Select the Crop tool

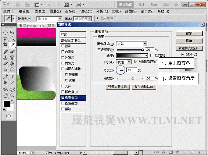(x=5, y=45)
